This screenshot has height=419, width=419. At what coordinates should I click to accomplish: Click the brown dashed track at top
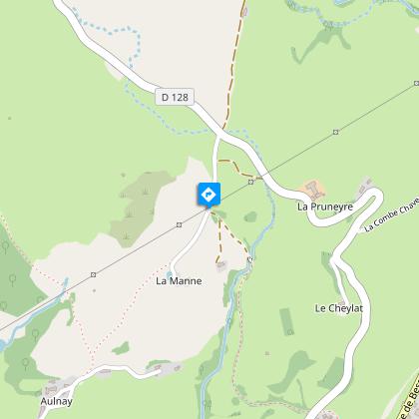click(234, 63)
